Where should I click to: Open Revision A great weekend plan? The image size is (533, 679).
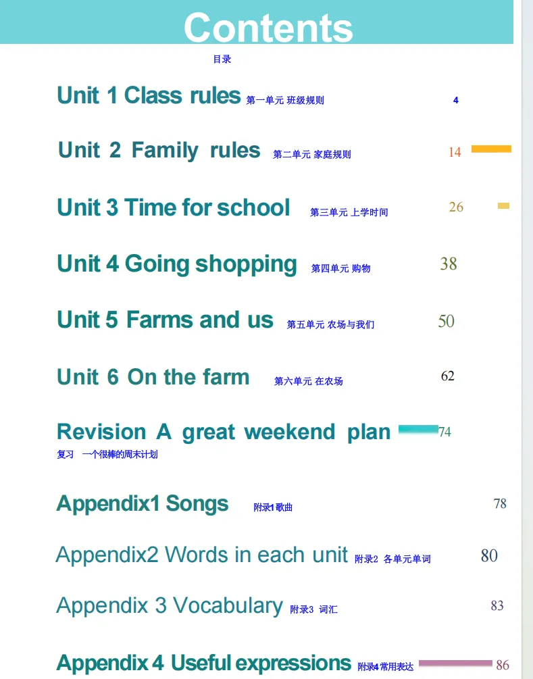[224, 432]
